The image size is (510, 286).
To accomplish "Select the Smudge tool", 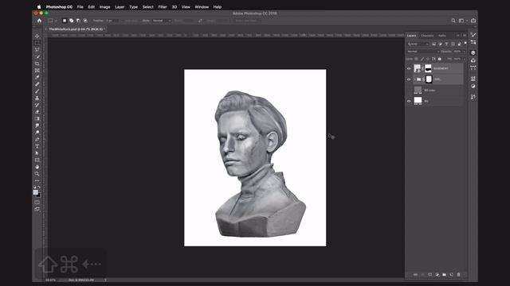I will [x=37, y=126].
